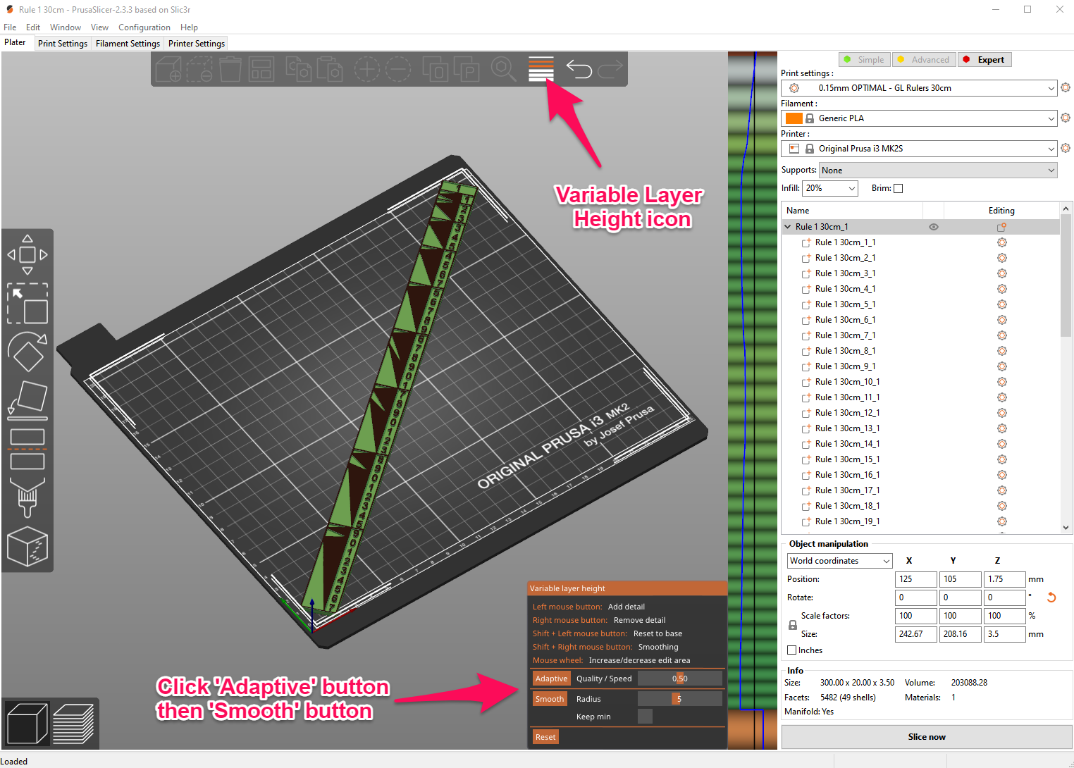Open the File menu
1074x768 pixels.
click(x=10, y=27)
